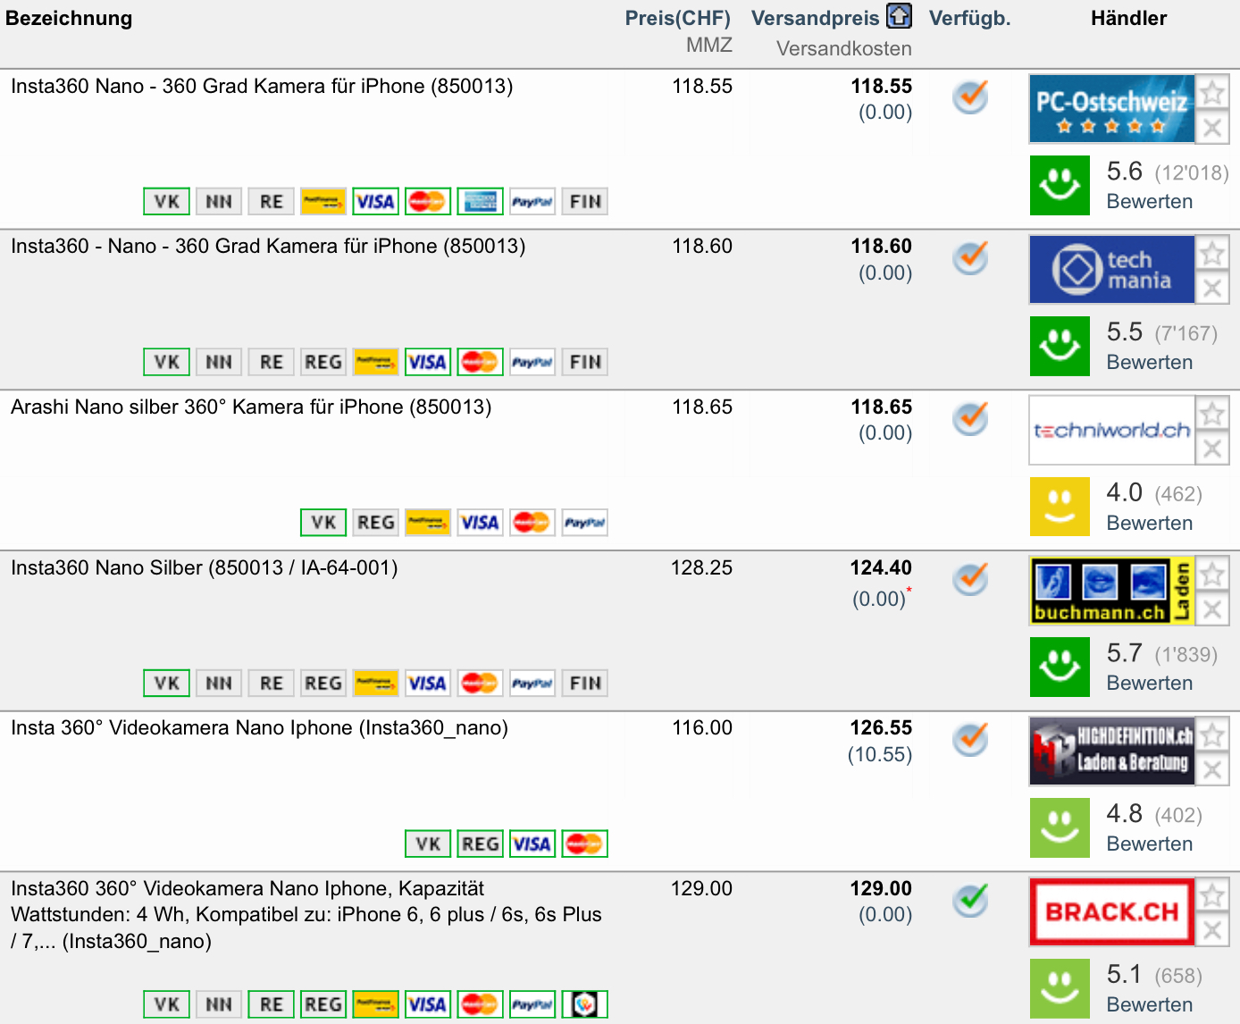Click the green smiley rating for buchmann.ch
Viewport: 1240px width, 1024px height.
pos(1060,667)
